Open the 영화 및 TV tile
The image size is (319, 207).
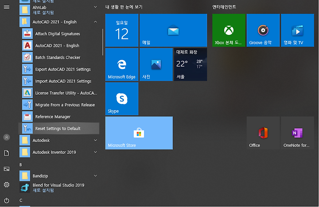coord(297,30)
